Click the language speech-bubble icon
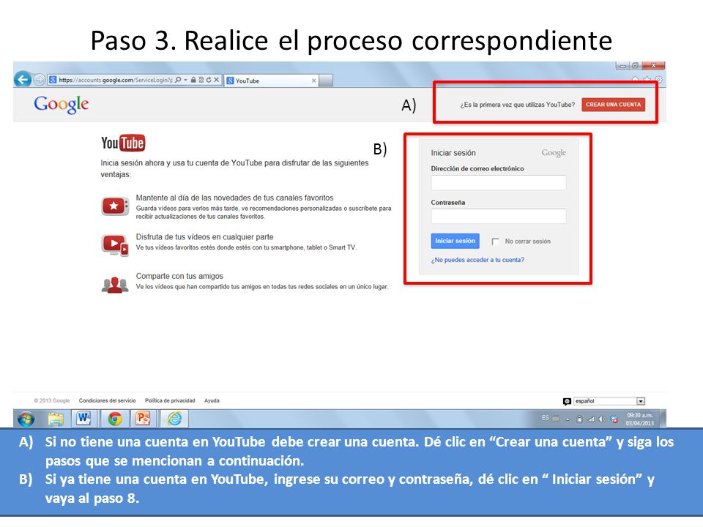 point(567,401)
